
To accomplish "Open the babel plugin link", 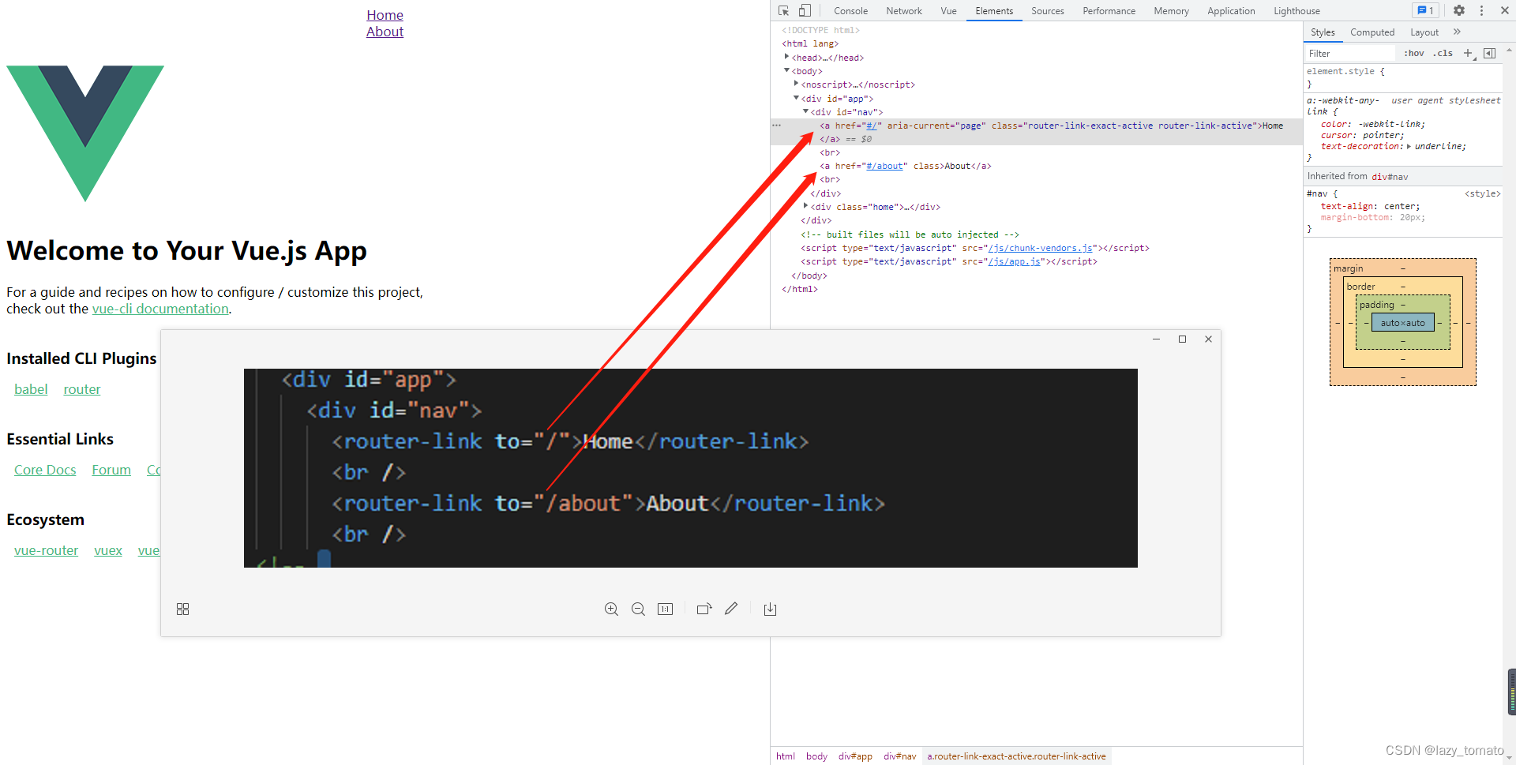I will 31,389.
